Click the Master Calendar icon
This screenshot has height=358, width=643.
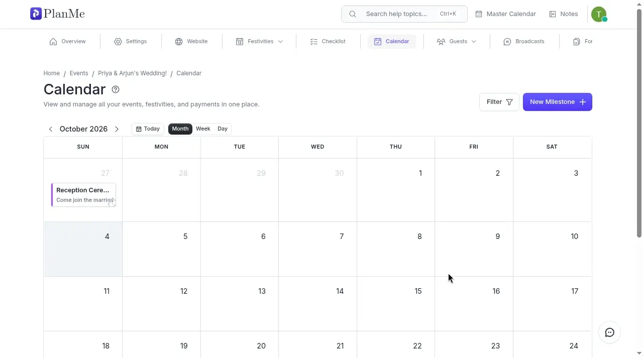(479, 14)
